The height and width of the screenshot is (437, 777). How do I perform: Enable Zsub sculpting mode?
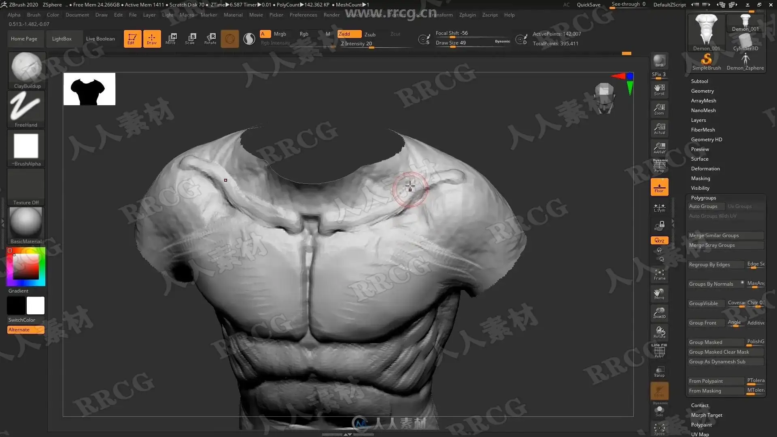(x=369, y=34)
